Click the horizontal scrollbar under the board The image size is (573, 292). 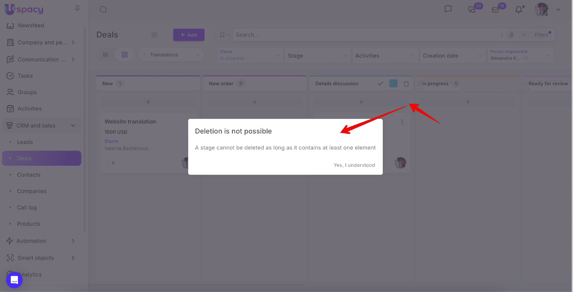[196, 285]
